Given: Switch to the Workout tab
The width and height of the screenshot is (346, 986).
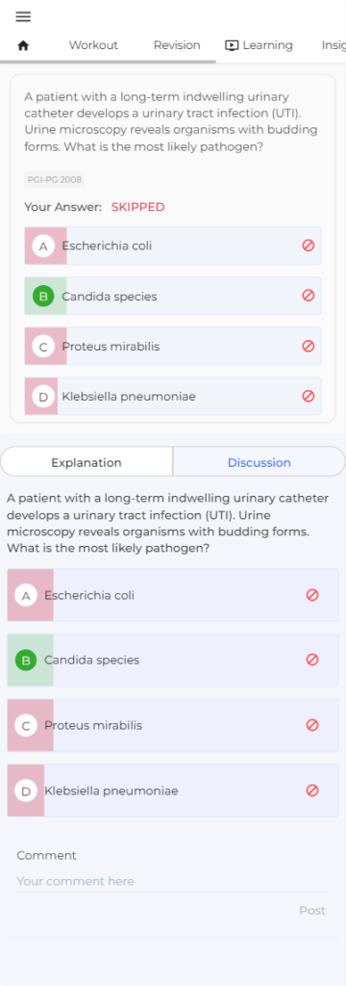Looking at the screenshot, I should pyautogui.click(x=93, y=45).
